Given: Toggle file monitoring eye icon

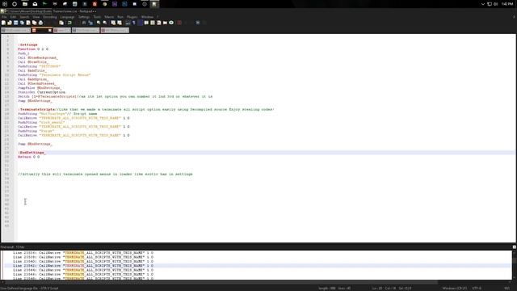Looking at the screenshot, I should 171,23.
